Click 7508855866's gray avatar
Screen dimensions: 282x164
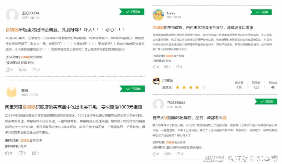point(158,104)
